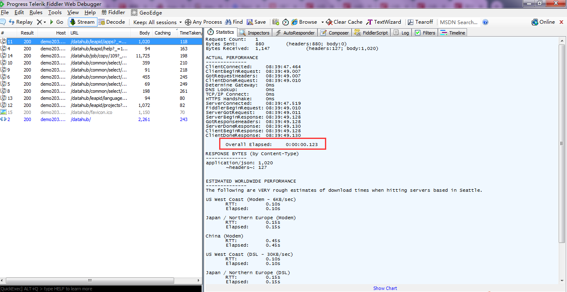Open the Rules menu
The height and width of the screenshot is (292, 567).
[x=36, y=12]
